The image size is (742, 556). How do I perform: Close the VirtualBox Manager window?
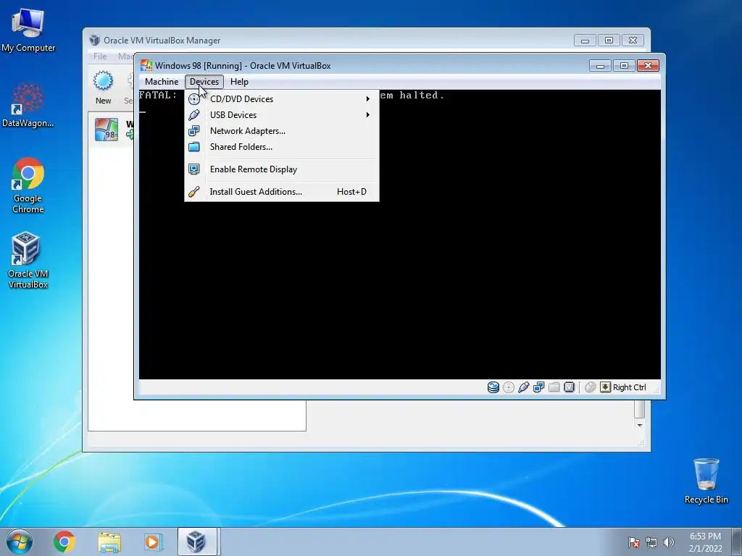633,41
